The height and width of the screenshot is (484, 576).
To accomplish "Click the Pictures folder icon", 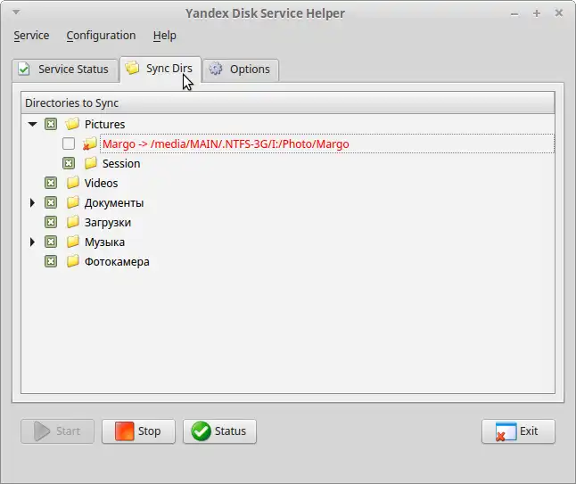I will pyautogui.click(x=72, y=124).
